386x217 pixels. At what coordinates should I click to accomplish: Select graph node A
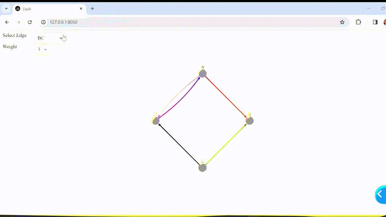202,74
